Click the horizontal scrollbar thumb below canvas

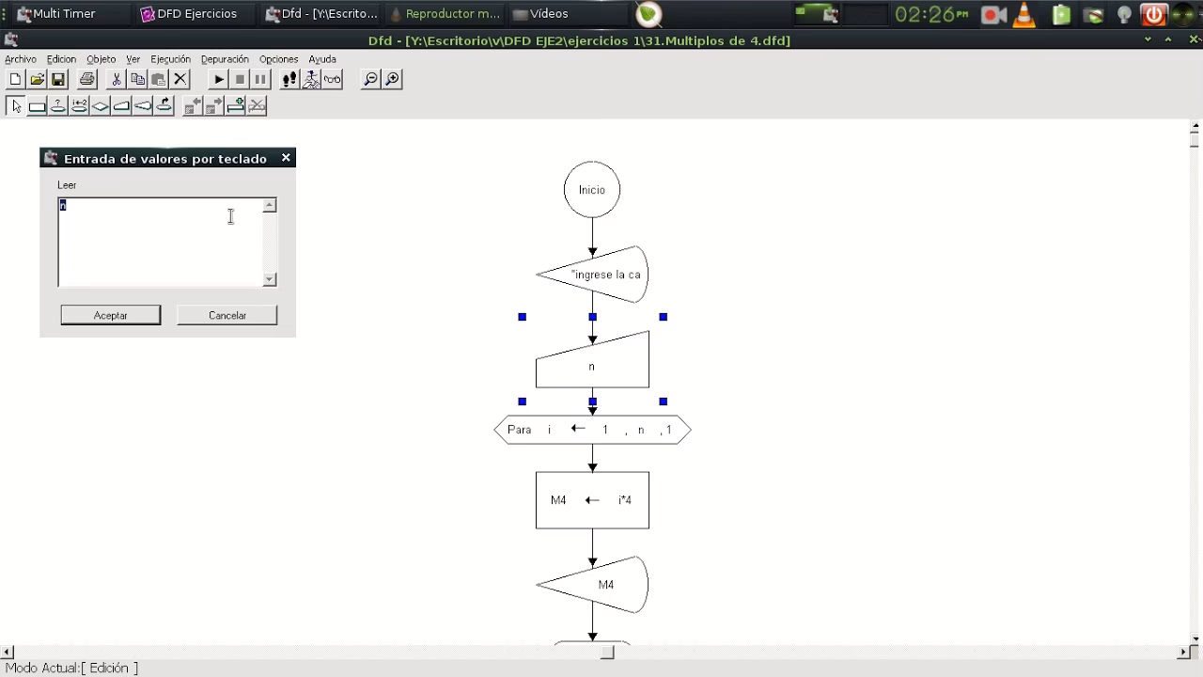click(x=607, y=653)
